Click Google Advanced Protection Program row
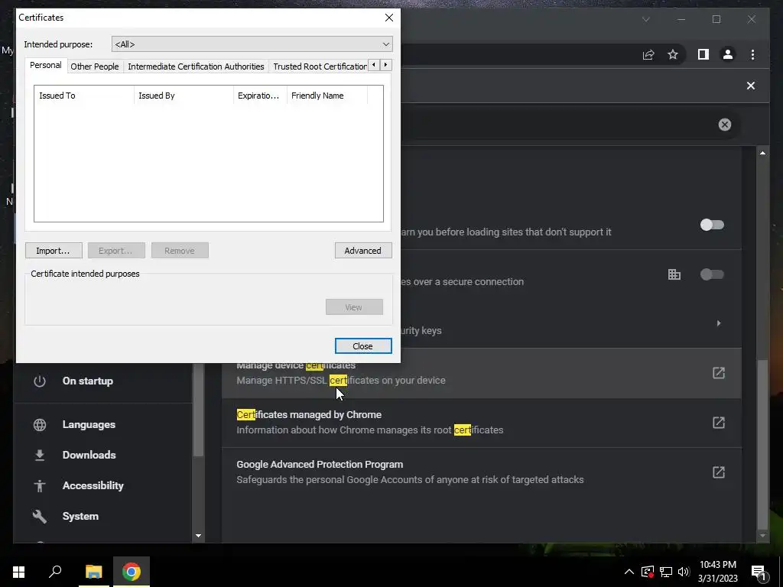783x587 pixels. [482, 472]
